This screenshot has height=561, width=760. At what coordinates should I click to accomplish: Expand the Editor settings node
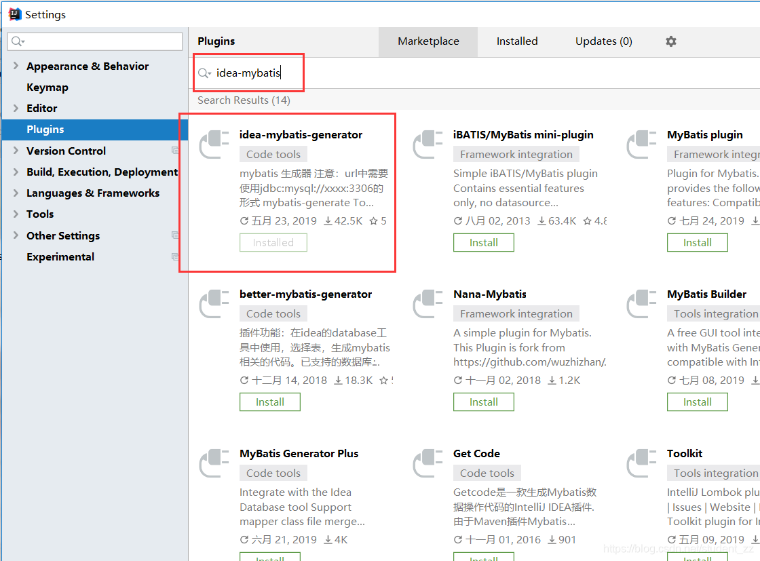16,108
